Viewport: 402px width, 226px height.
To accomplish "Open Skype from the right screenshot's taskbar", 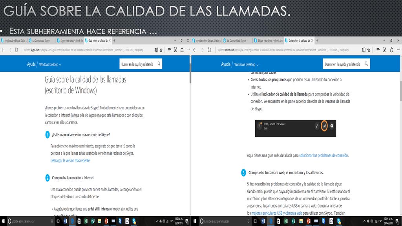I will [x=339, y=221].
